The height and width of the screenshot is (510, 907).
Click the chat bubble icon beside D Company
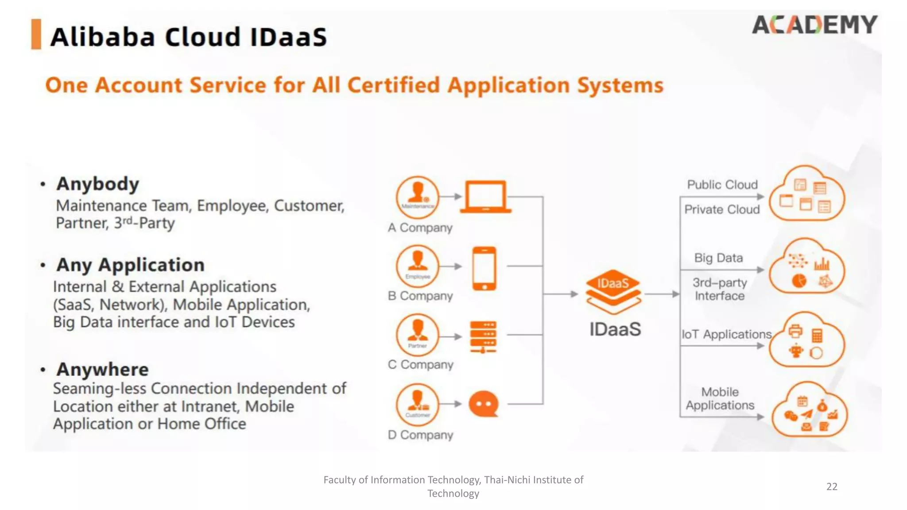pyautogui.click(x=483, y=404)
